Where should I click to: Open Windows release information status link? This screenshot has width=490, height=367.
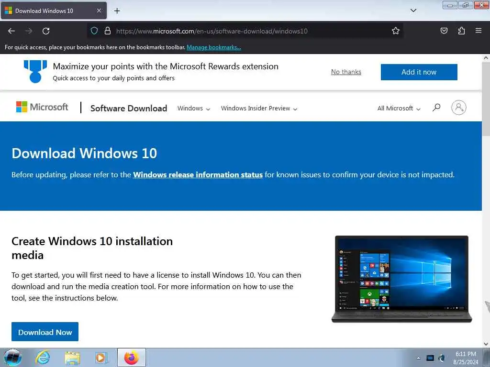(x=198, y=175)
